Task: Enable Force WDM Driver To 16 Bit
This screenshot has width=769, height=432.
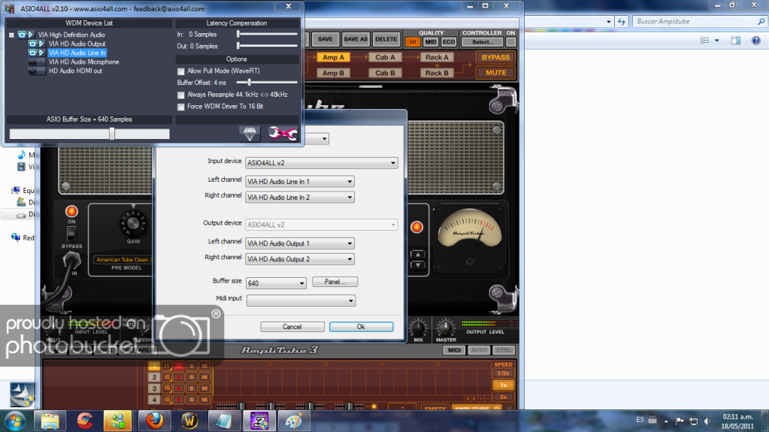Action: click(x=180, y=107)
